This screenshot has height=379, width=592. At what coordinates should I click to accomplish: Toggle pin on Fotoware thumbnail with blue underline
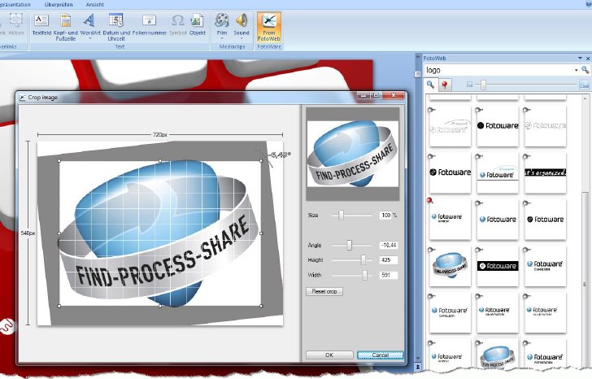(479, 156)
